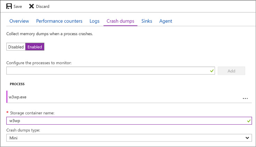Go to the Logs tab
Screen dimensions: 256x147
(94, 21)
